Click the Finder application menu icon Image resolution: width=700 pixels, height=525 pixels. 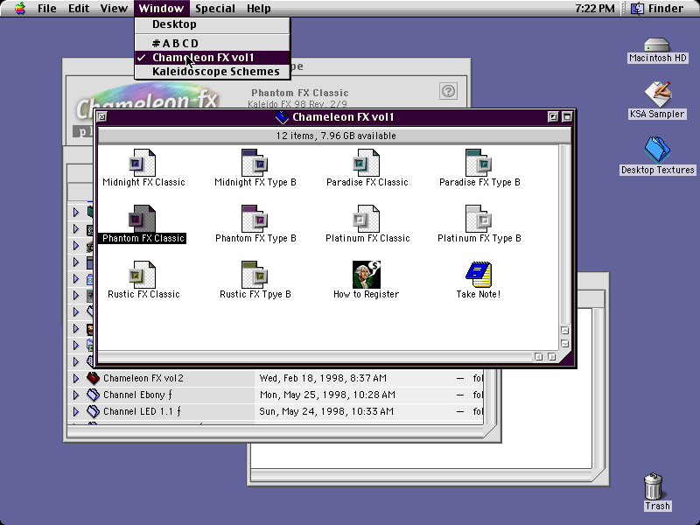pyautogui.click(x=637, y=8)
